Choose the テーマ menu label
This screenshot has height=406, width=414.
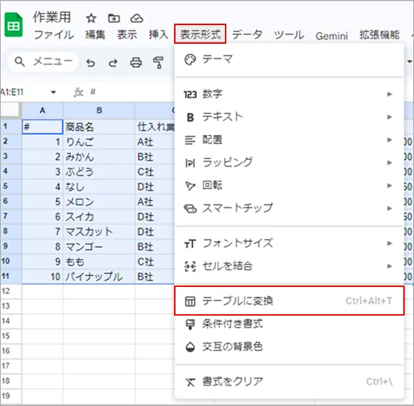point(217,59)
